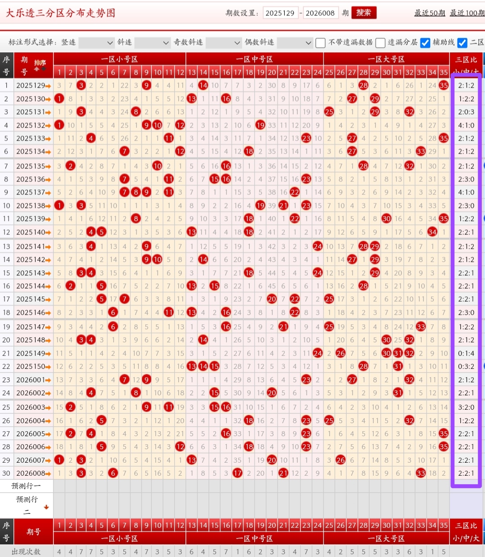The height and width of the screenshot is (557, 485).
Task: Uncheck the 辅助线 checkbox
Action: point(425,43)
